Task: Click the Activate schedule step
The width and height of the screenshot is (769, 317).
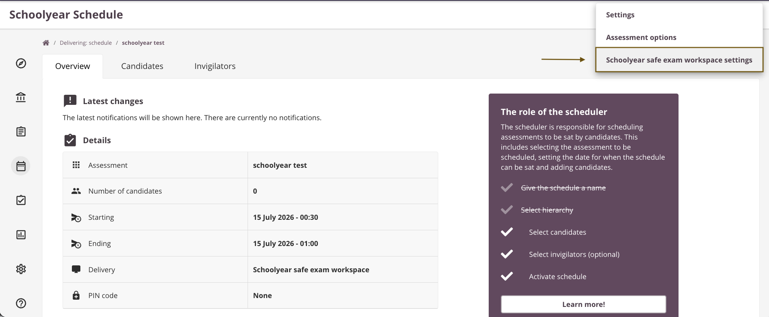Action: coord(557,277)
